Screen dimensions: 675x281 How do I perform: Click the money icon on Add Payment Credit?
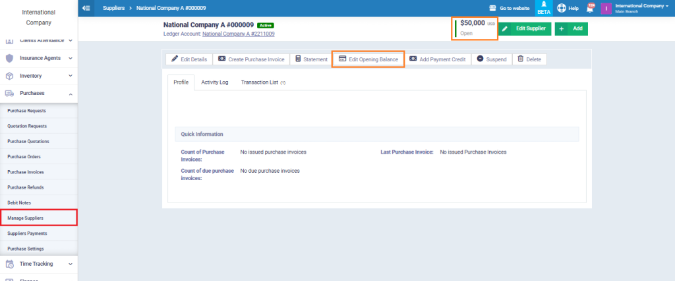click(x=413, y=59)
